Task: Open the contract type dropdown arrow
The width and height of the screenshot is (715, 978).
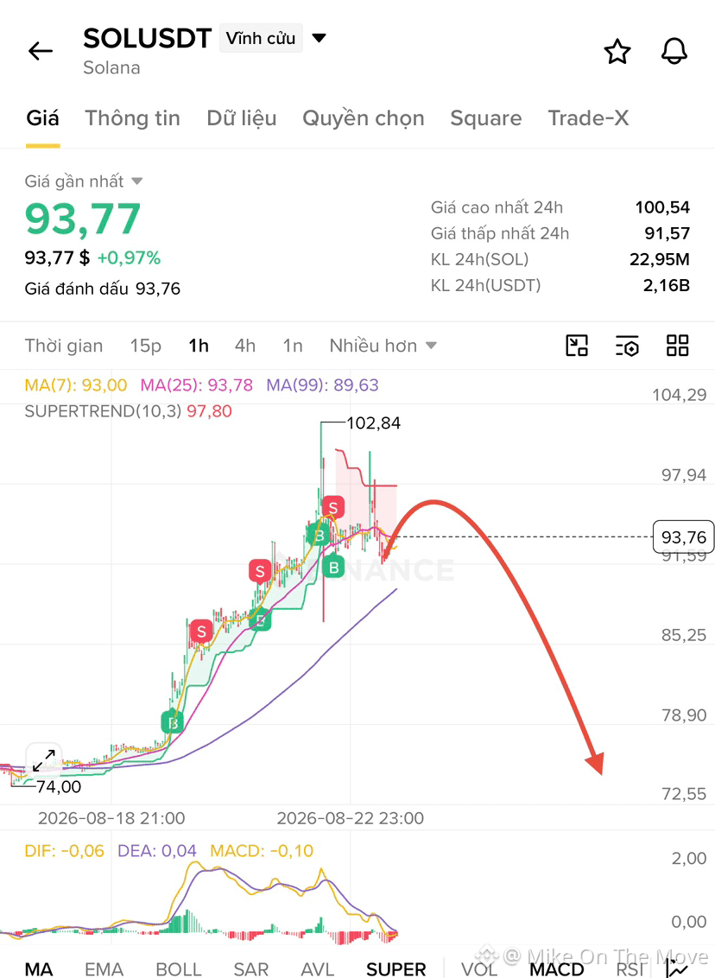Action: (320, 38)
